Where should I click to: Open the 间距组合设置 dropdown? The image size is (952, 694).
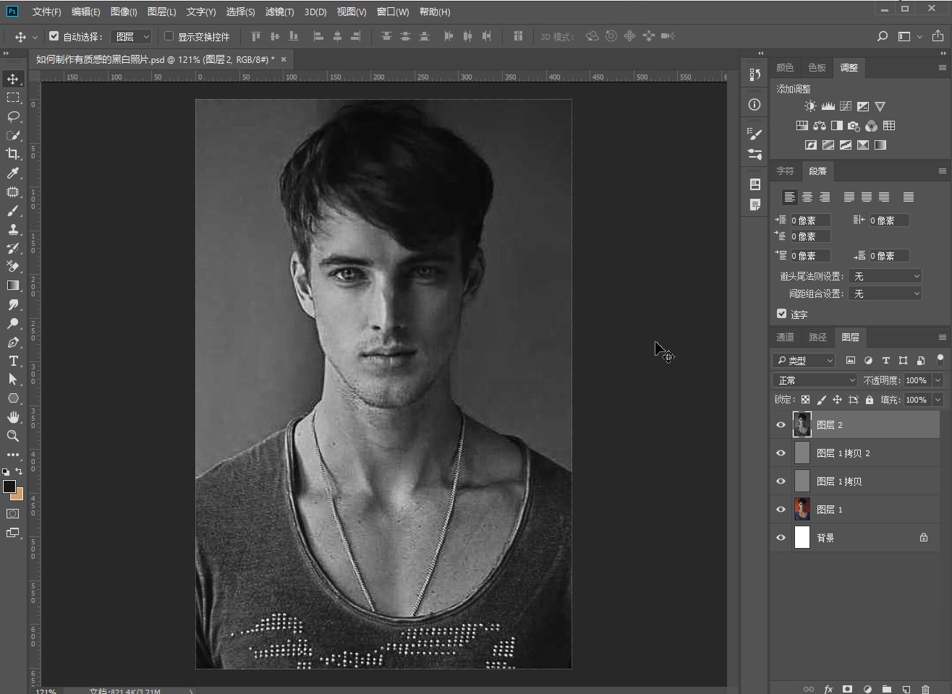point(885,294)
